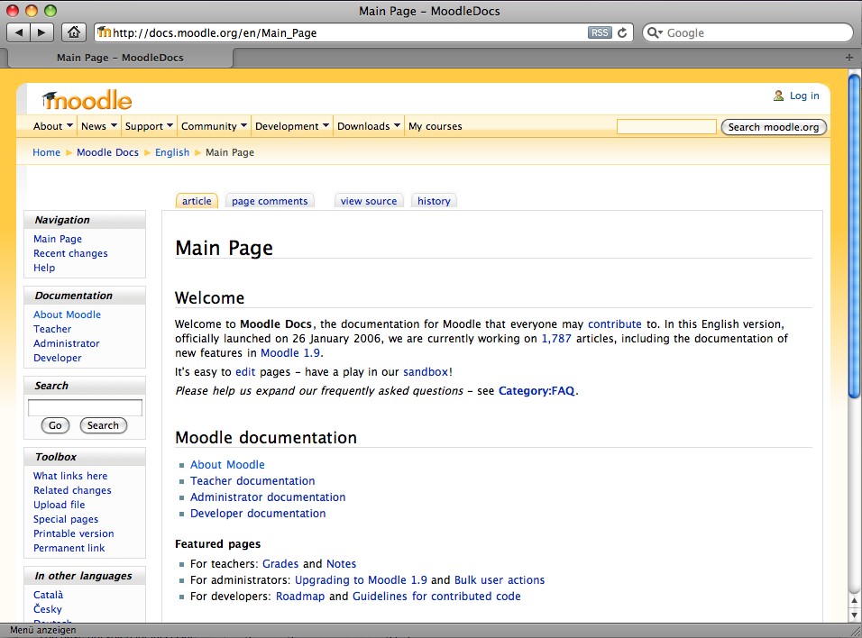Open What links here in Toolbox
This screenshot has width=862, height=638.
pyautogui.click(x=70, y=475)
